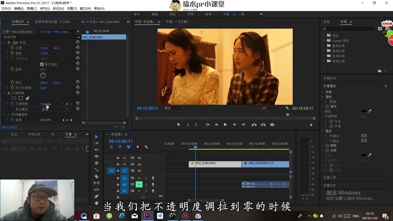Open Audio Clip Mixer tab

pyautogui.click(x=53, y=22)
